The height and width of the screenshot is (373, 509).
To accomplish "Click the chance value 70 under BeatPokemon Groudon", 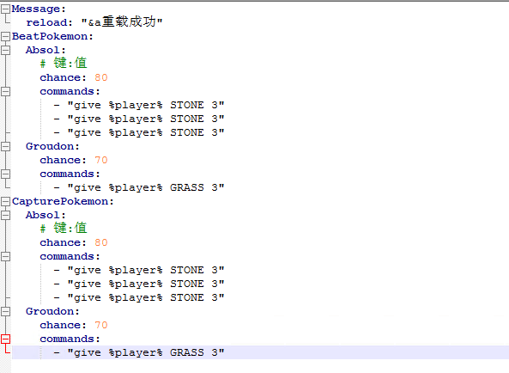I will (x=101, y=160).
